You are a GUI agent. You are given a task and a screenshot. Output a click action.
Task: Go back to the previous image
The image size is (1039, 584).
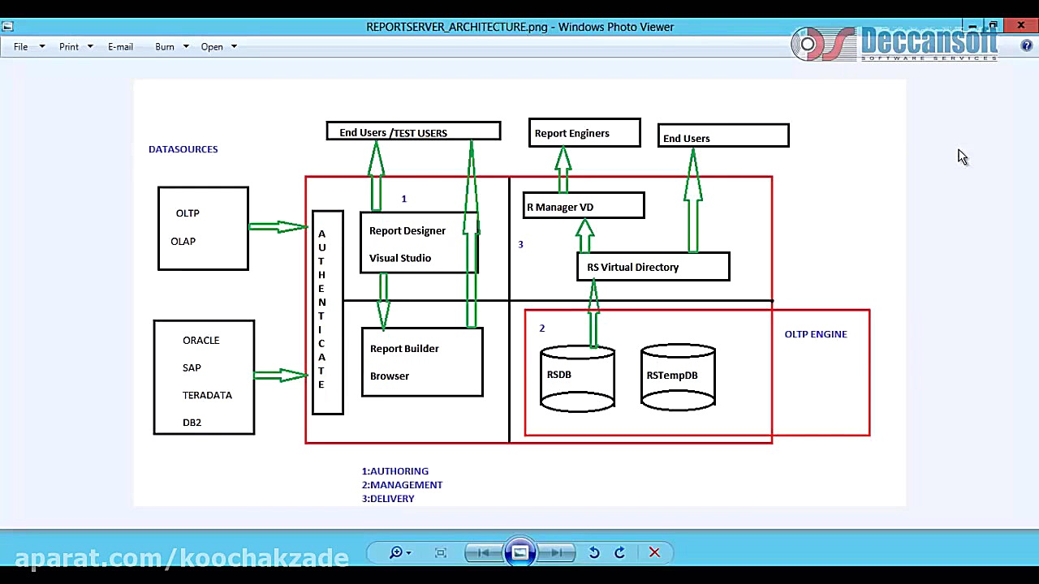pos(483,552)
